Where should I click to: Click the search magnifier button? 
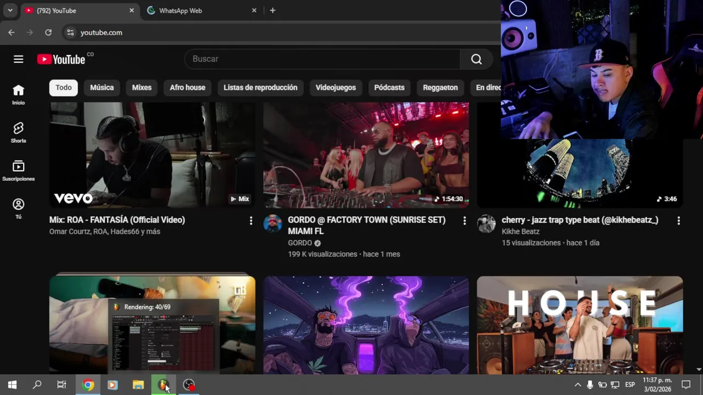(x=476, y=59)
